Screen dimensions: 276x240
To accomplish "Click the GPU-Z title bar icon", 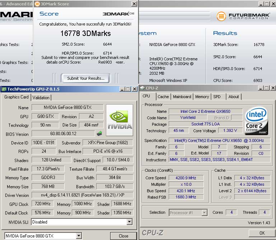I will [4, 89].
